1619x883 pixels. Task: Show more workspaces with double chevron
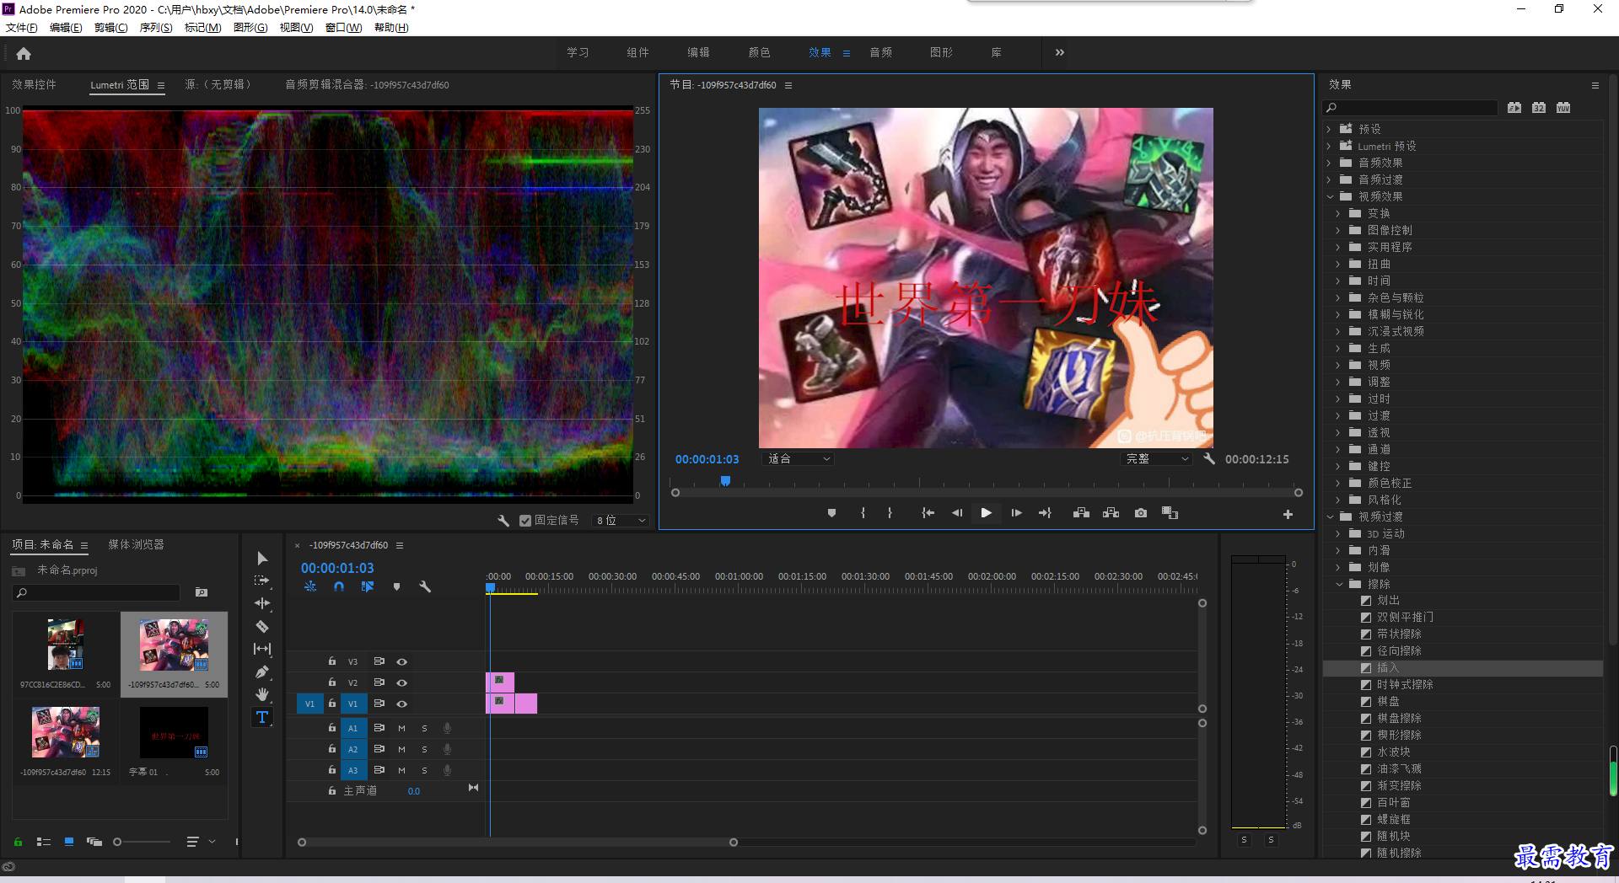1059,52
